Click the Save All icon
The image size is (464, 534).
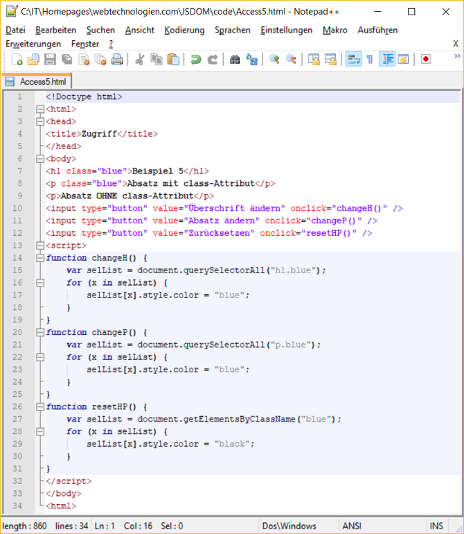click(67, 60)
